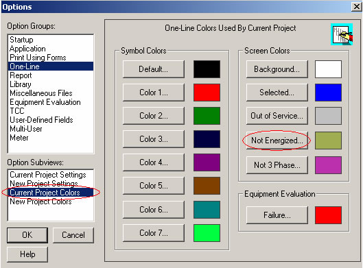363x268 pixels.
Task: Select One-Line in Option Groups list
Action: [x=51, y=66]
